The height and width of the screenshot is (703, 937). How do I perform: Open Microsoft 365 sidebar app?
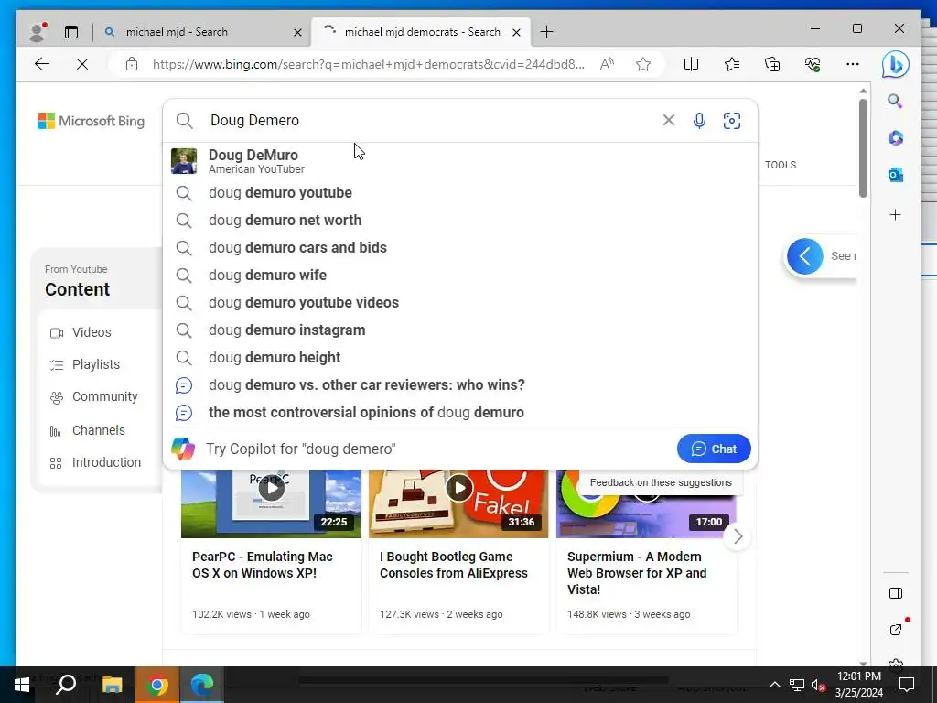coord(895,138)
